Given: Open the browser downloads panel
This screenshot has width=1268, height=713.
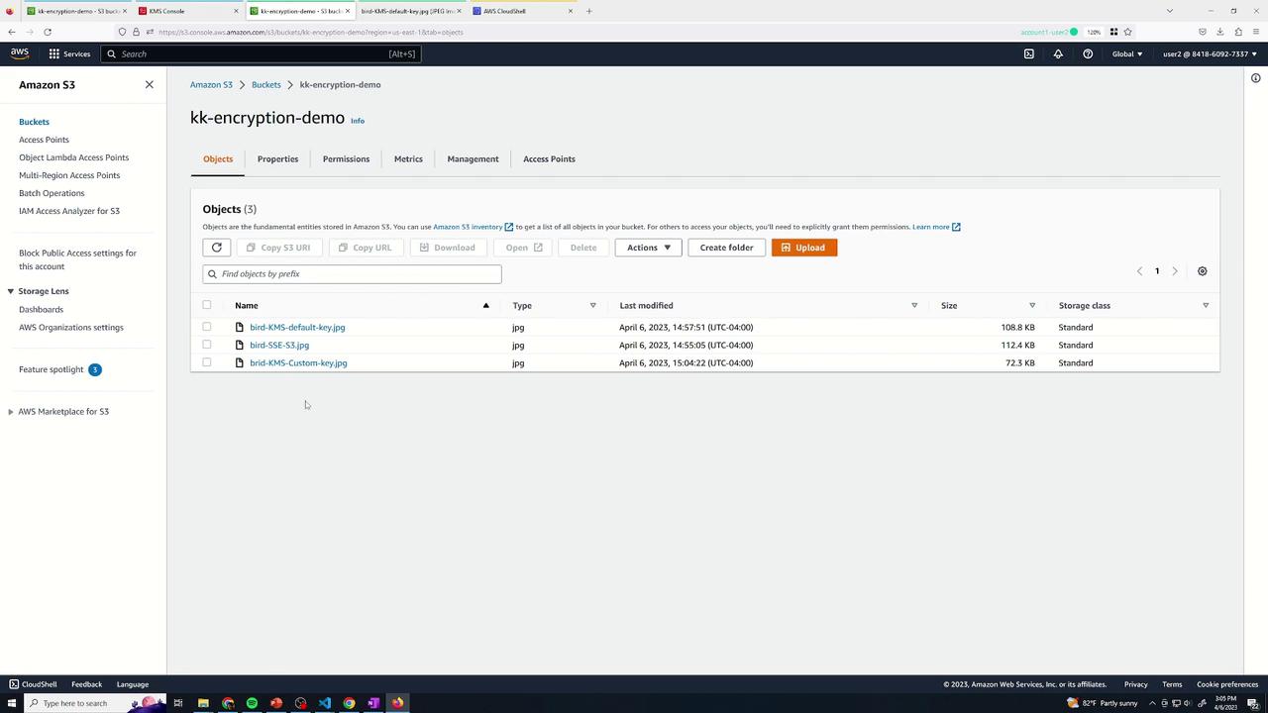Looking at the screenshot, I should pos(1220,32).
